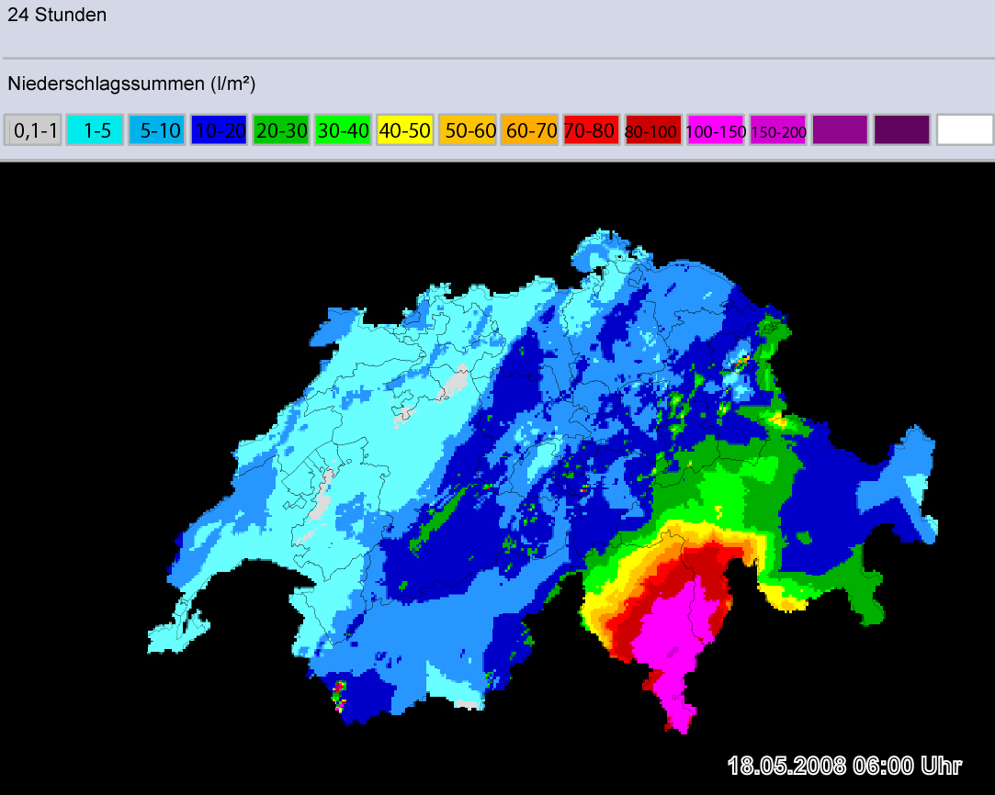Image resolution: width=995 pixels, height=795 pixels.
Task: Choose the bright green 30-40 legend box
Action: click(x=343, y=130)
